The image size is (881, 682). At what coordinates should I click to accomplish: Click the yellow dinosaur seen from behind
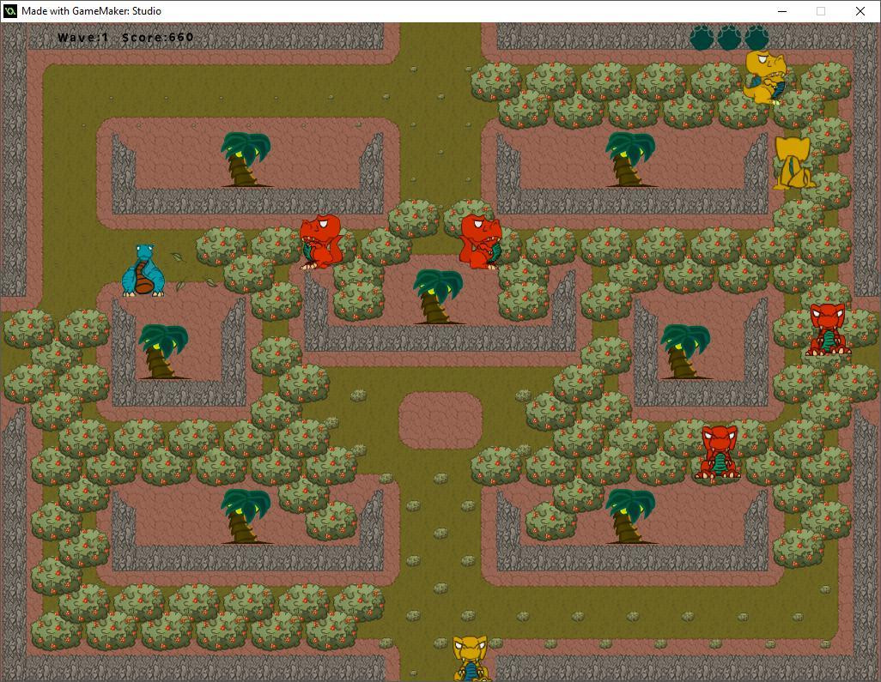[x=793, y=162]
